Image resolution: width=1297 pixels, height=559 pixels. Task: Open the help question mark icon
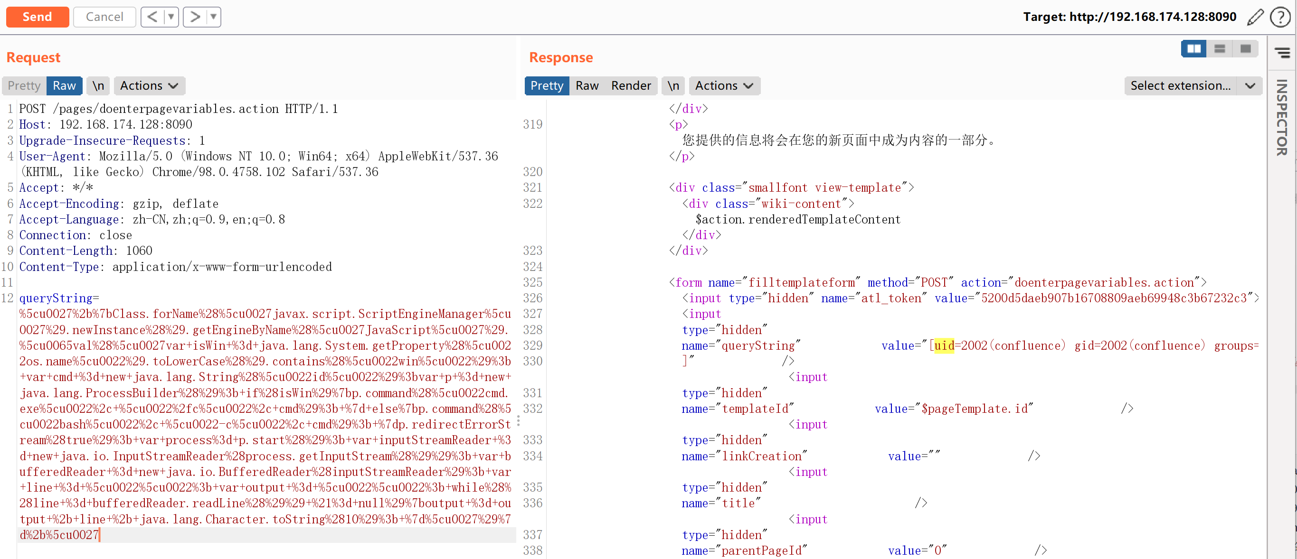pos(1279,17)
